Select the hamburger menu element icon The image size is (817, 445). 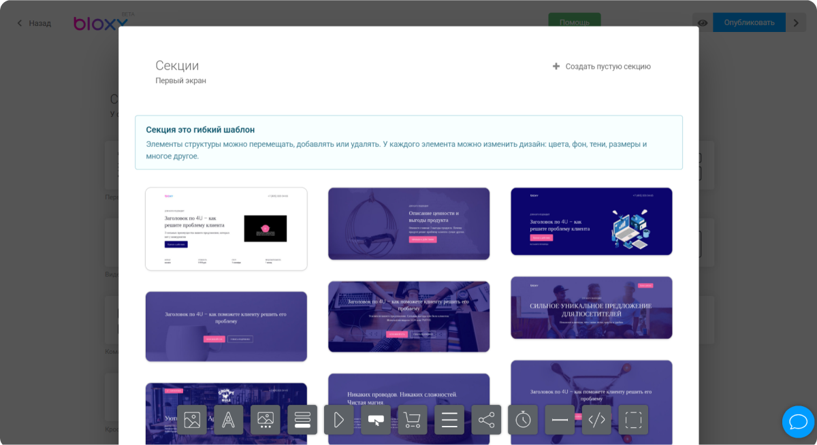tap(449, 420)
